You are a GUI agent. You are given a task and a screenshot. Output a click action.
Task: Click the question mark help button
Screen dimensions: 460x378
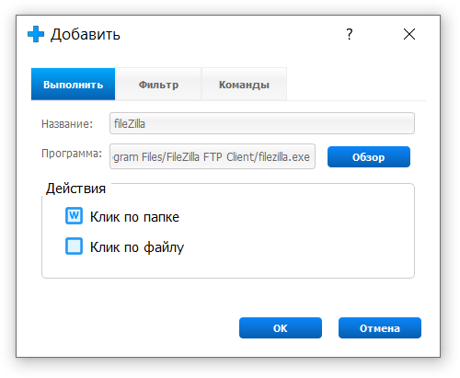pyautogui.click(x=350, y=34)
